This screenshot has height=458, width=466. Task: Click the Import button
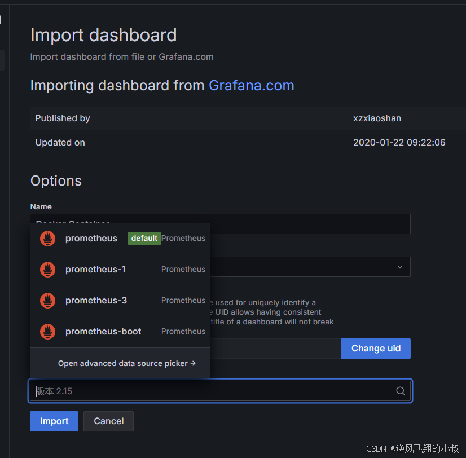coord(54,421)
